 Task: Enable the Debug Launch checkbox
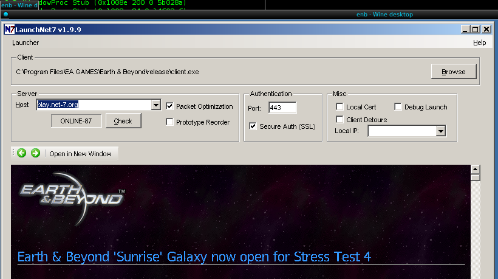(398, 107)
